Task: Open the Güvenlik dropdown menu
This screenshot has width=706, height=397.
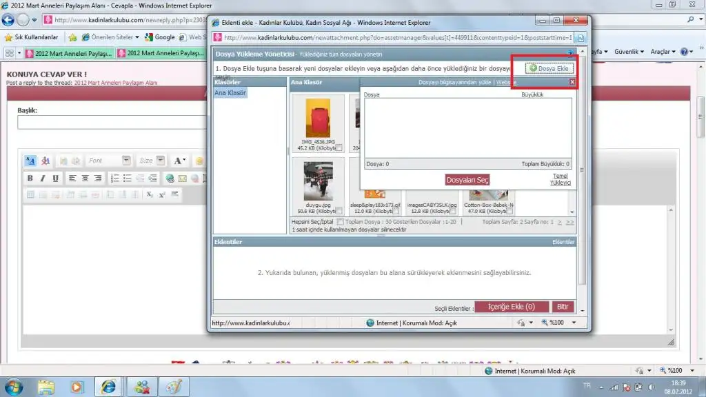Action: click(629, 52)
